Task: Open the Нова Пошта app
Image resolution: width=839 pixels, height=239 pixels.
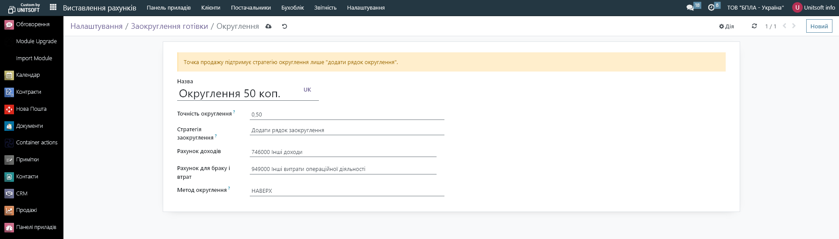Action: pos(31,109)
